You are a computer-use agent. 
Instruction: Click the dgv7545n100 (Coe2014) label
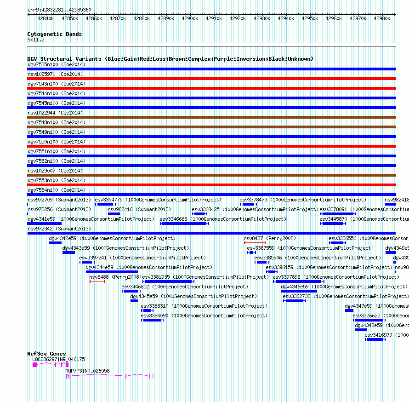tap(57, 103)
